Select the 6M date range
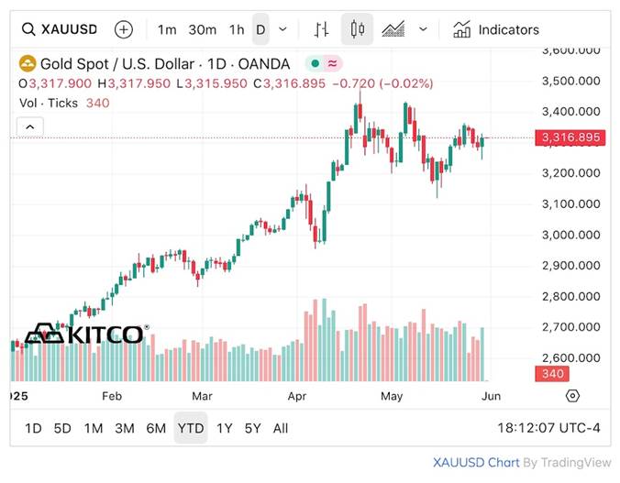Viewport: 620px width, 483px height. (156, 428)
